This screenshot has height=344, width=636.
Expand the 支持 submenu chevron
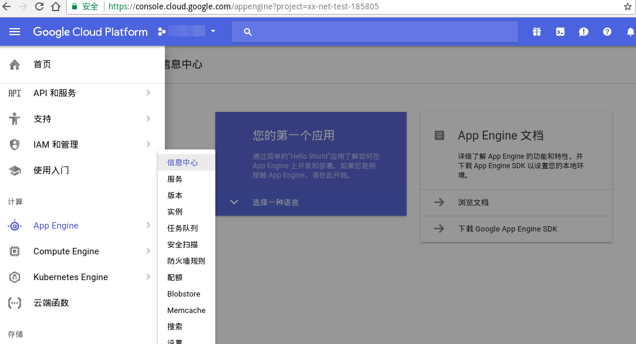click(148, 118)
